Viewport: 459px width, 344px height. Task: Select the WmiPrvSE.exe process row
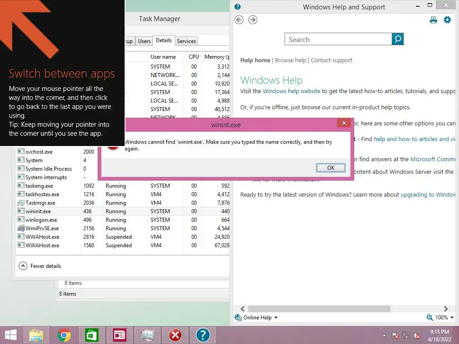pyautogui.click(x=122, y=228)
